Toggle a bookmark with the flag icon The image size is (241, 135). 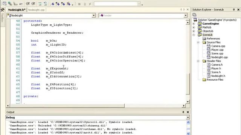pyautogui.click(x=52, y=4)
